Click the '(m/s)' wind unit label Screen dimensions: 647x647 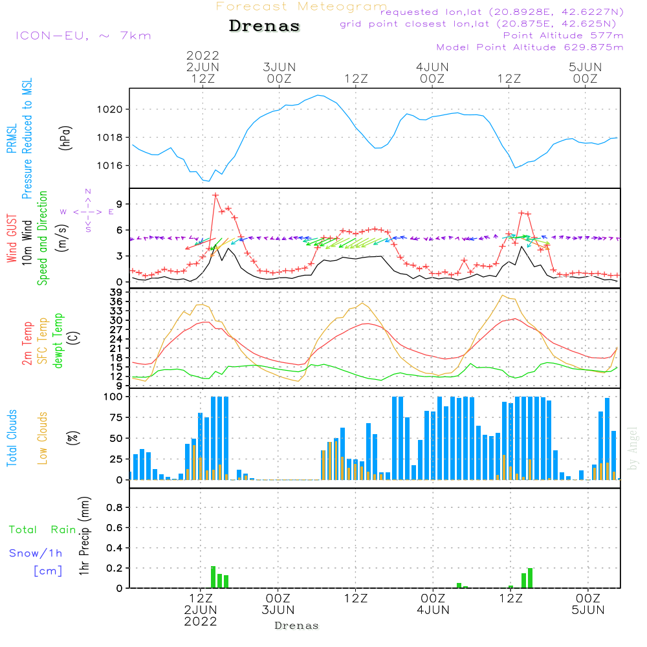coord(62,239)
